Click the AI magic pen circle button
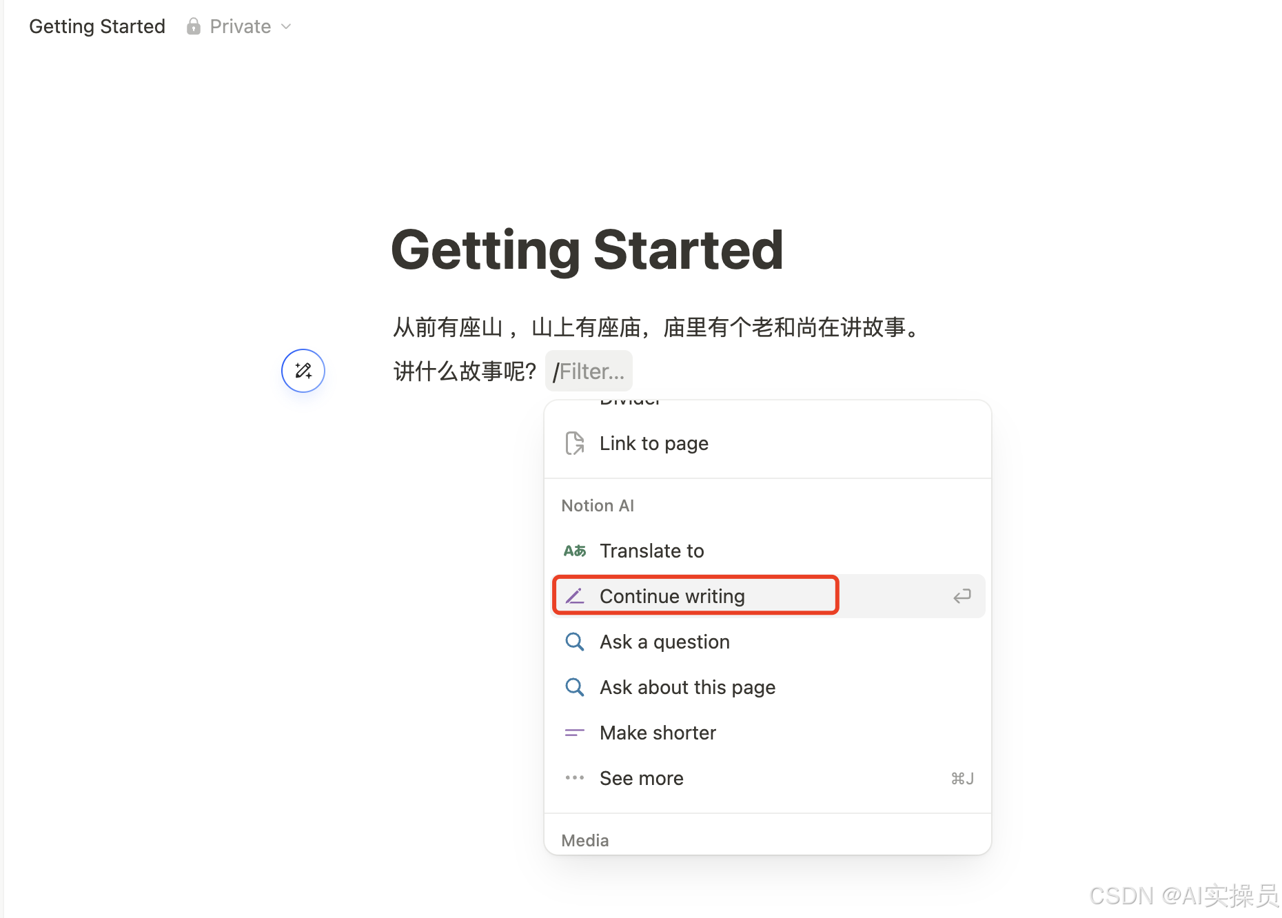This screenshot has height=918, width=1282. (303, 371)
